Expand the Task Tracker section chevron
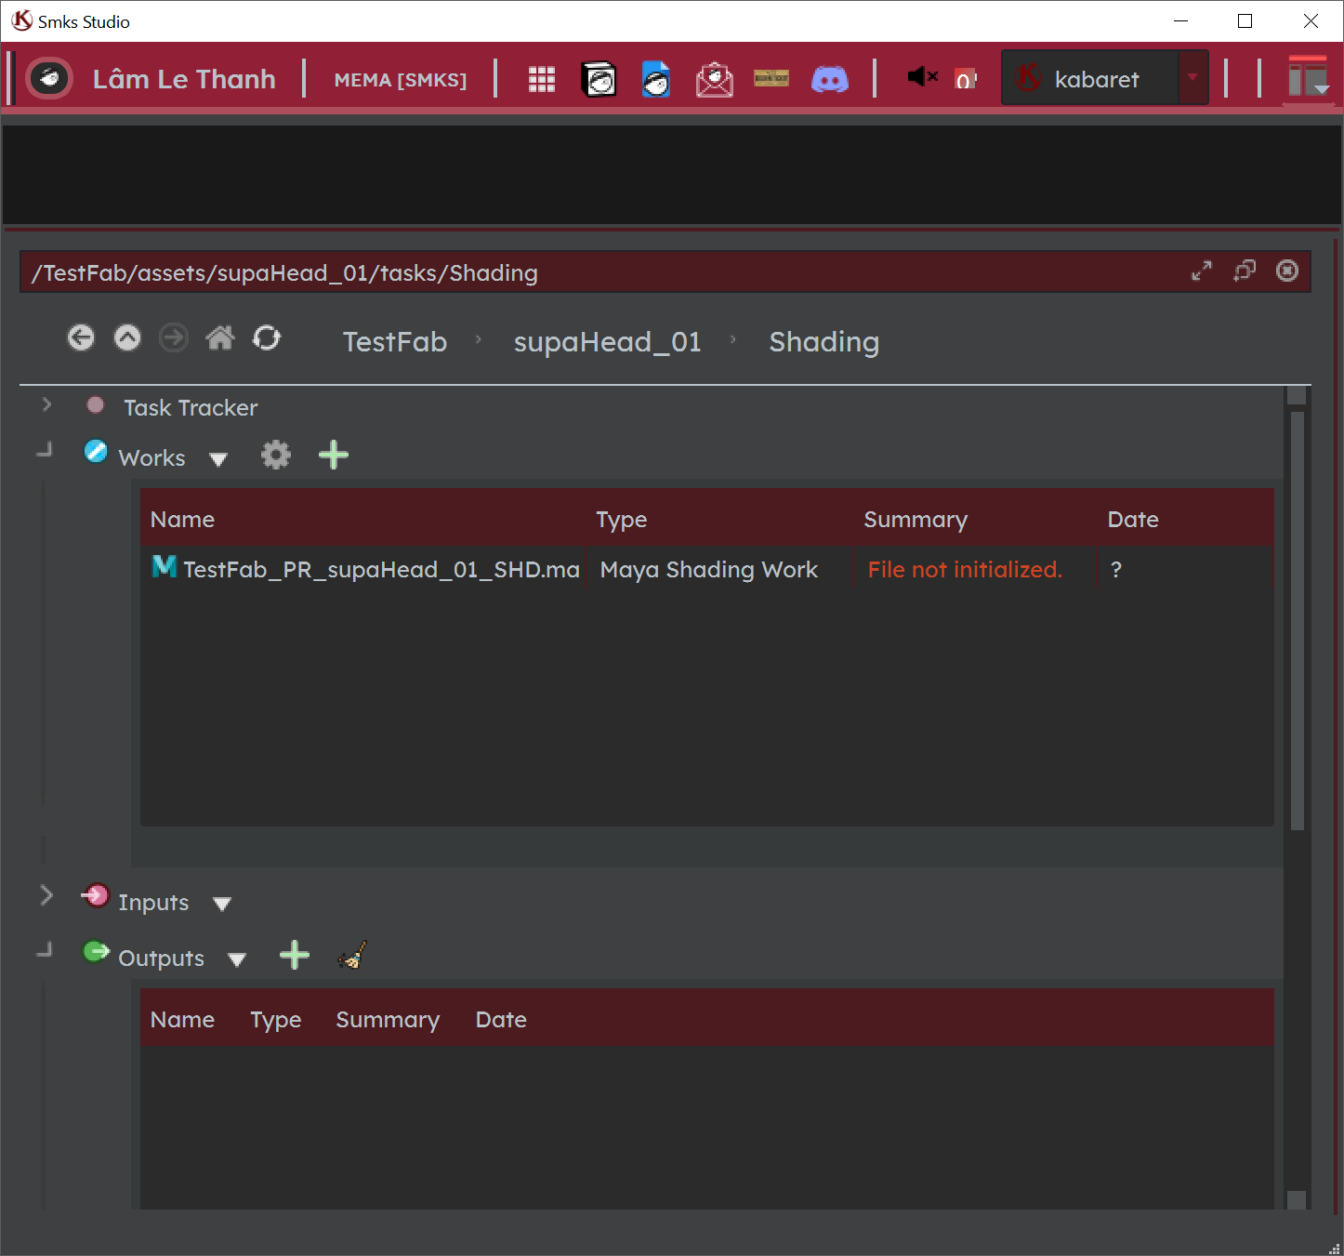 pos(46,405)
